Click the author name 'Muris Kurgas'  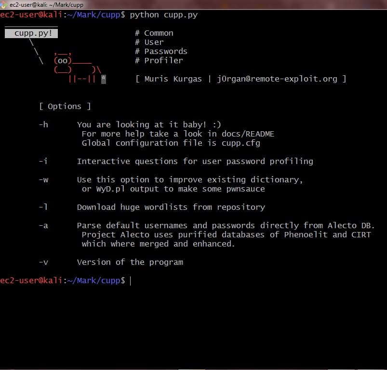(173, 79)
